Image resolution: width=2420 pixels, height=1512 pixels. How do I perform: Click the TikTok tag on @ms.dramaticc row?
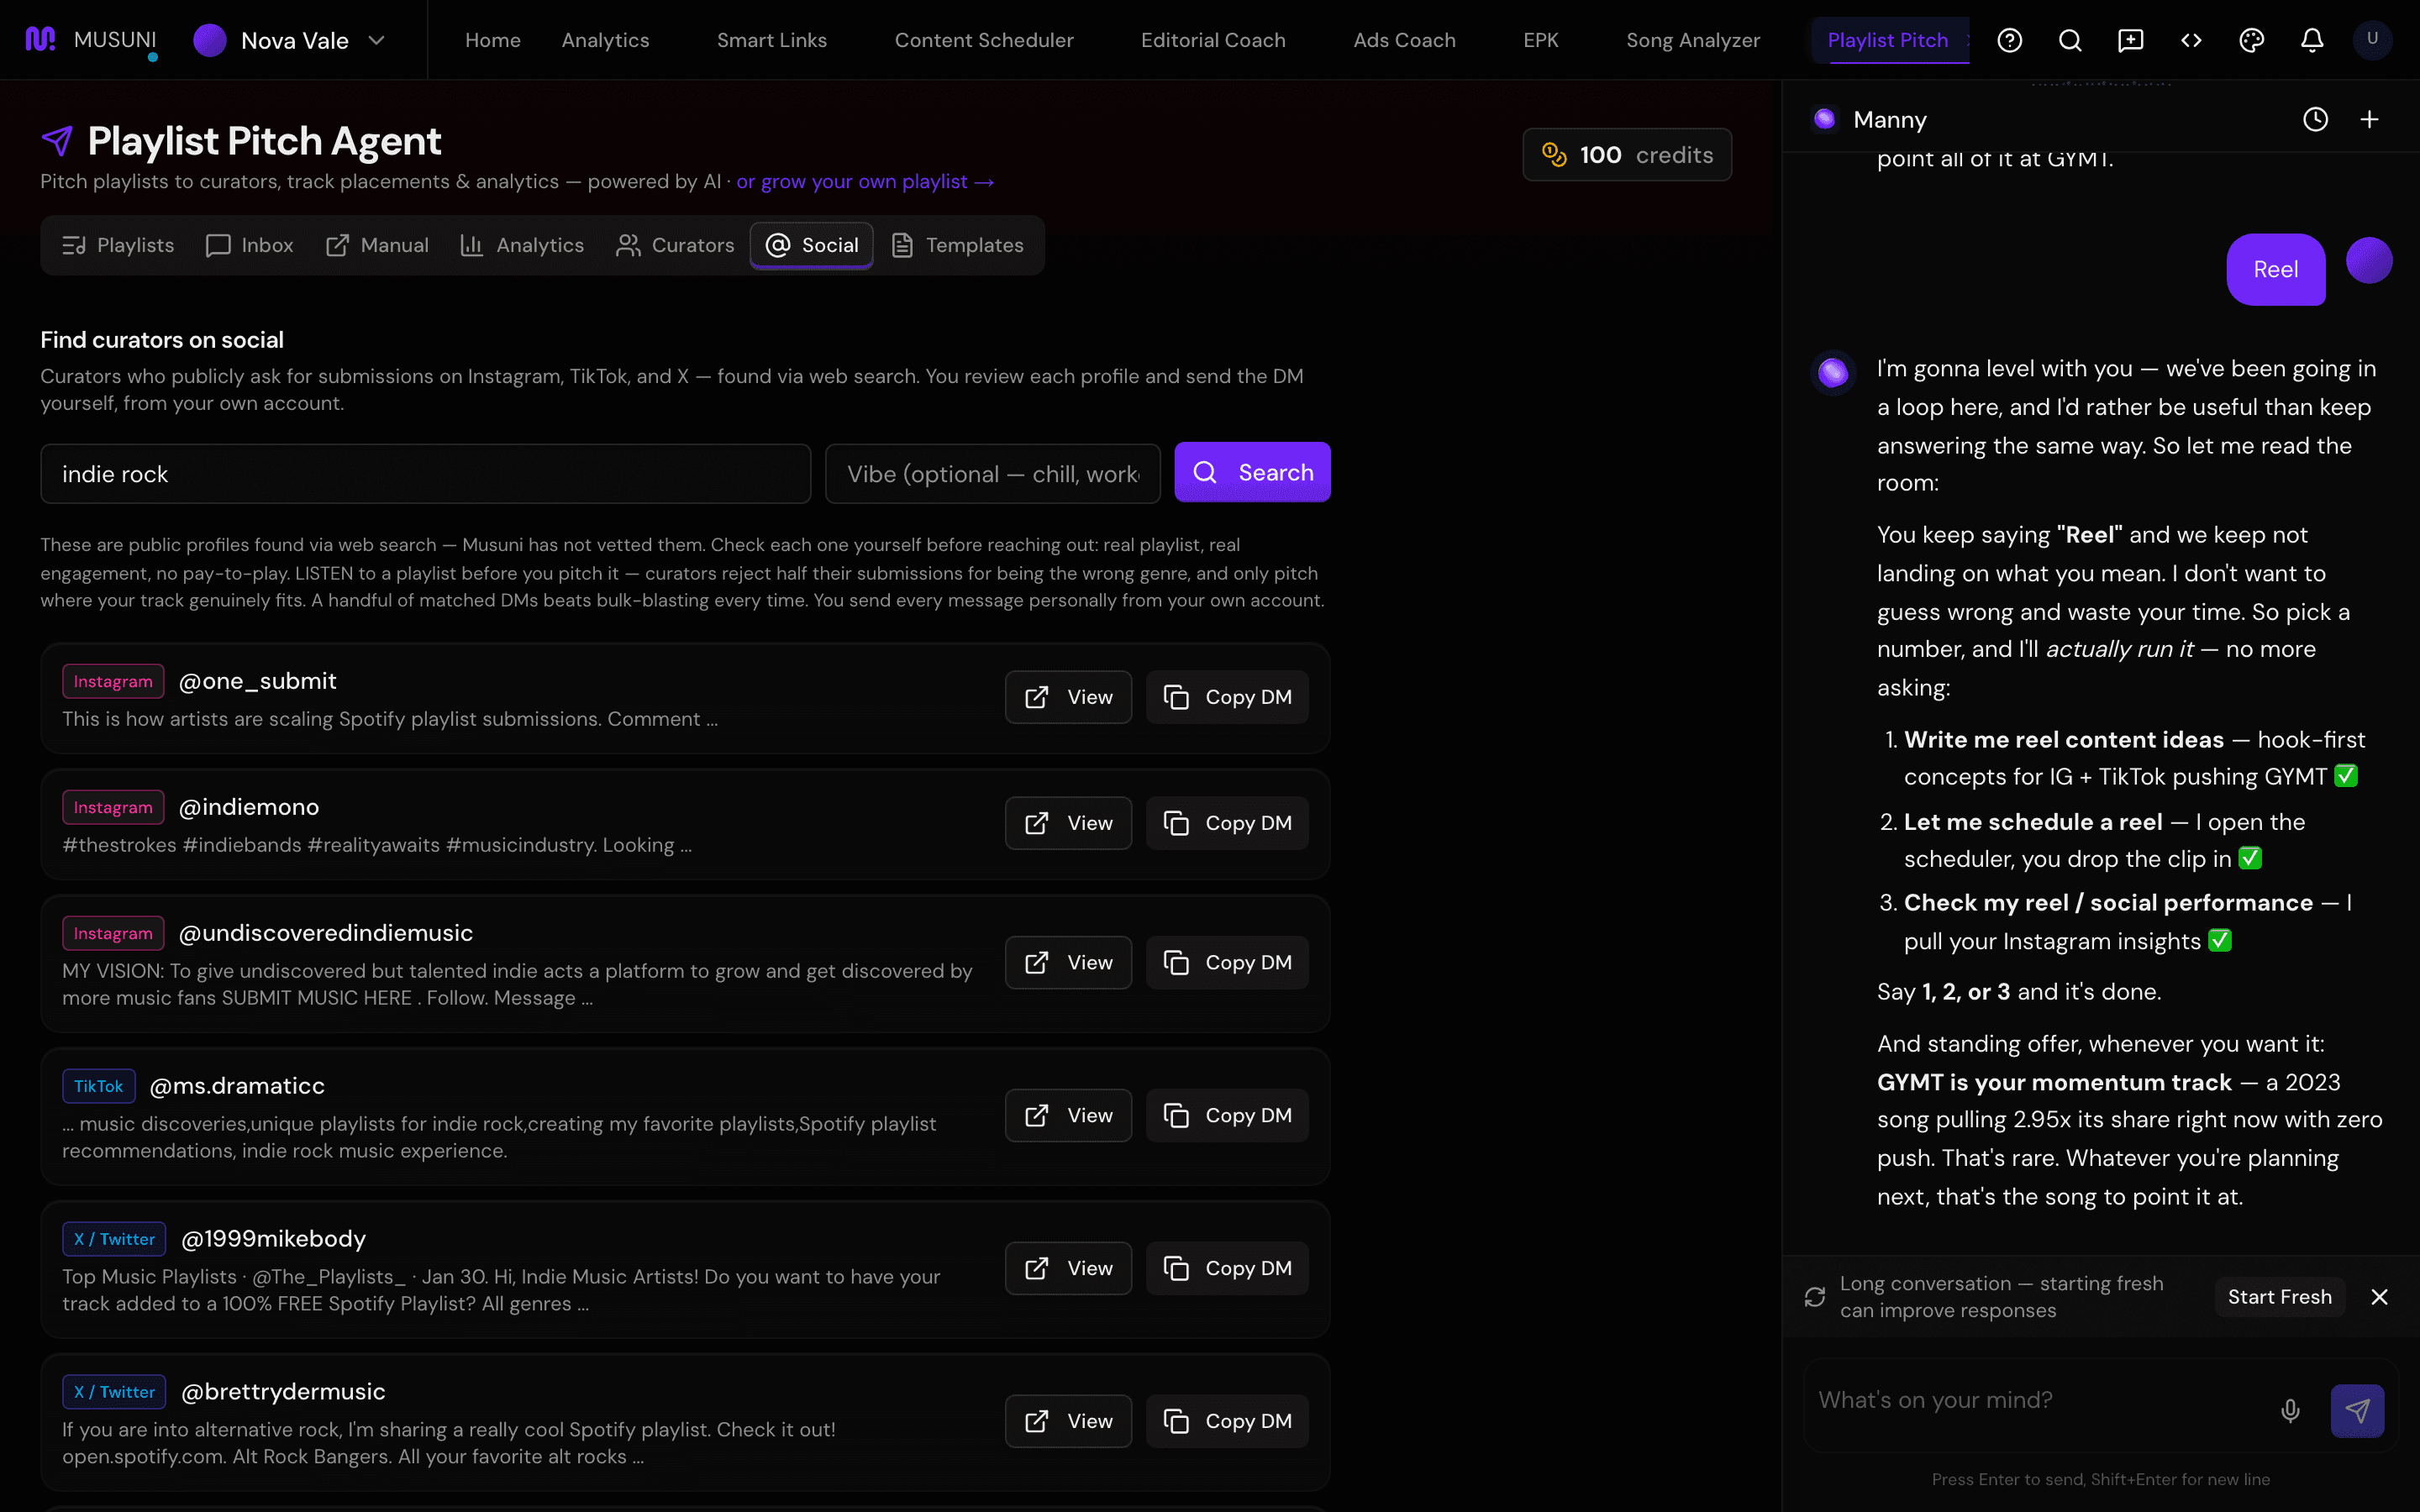[98, 1086]
